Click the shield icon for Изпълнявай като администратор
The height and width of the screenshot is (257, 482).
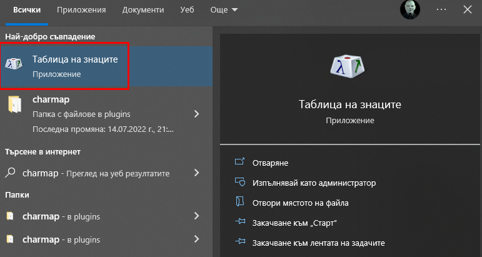click(239, 182)
